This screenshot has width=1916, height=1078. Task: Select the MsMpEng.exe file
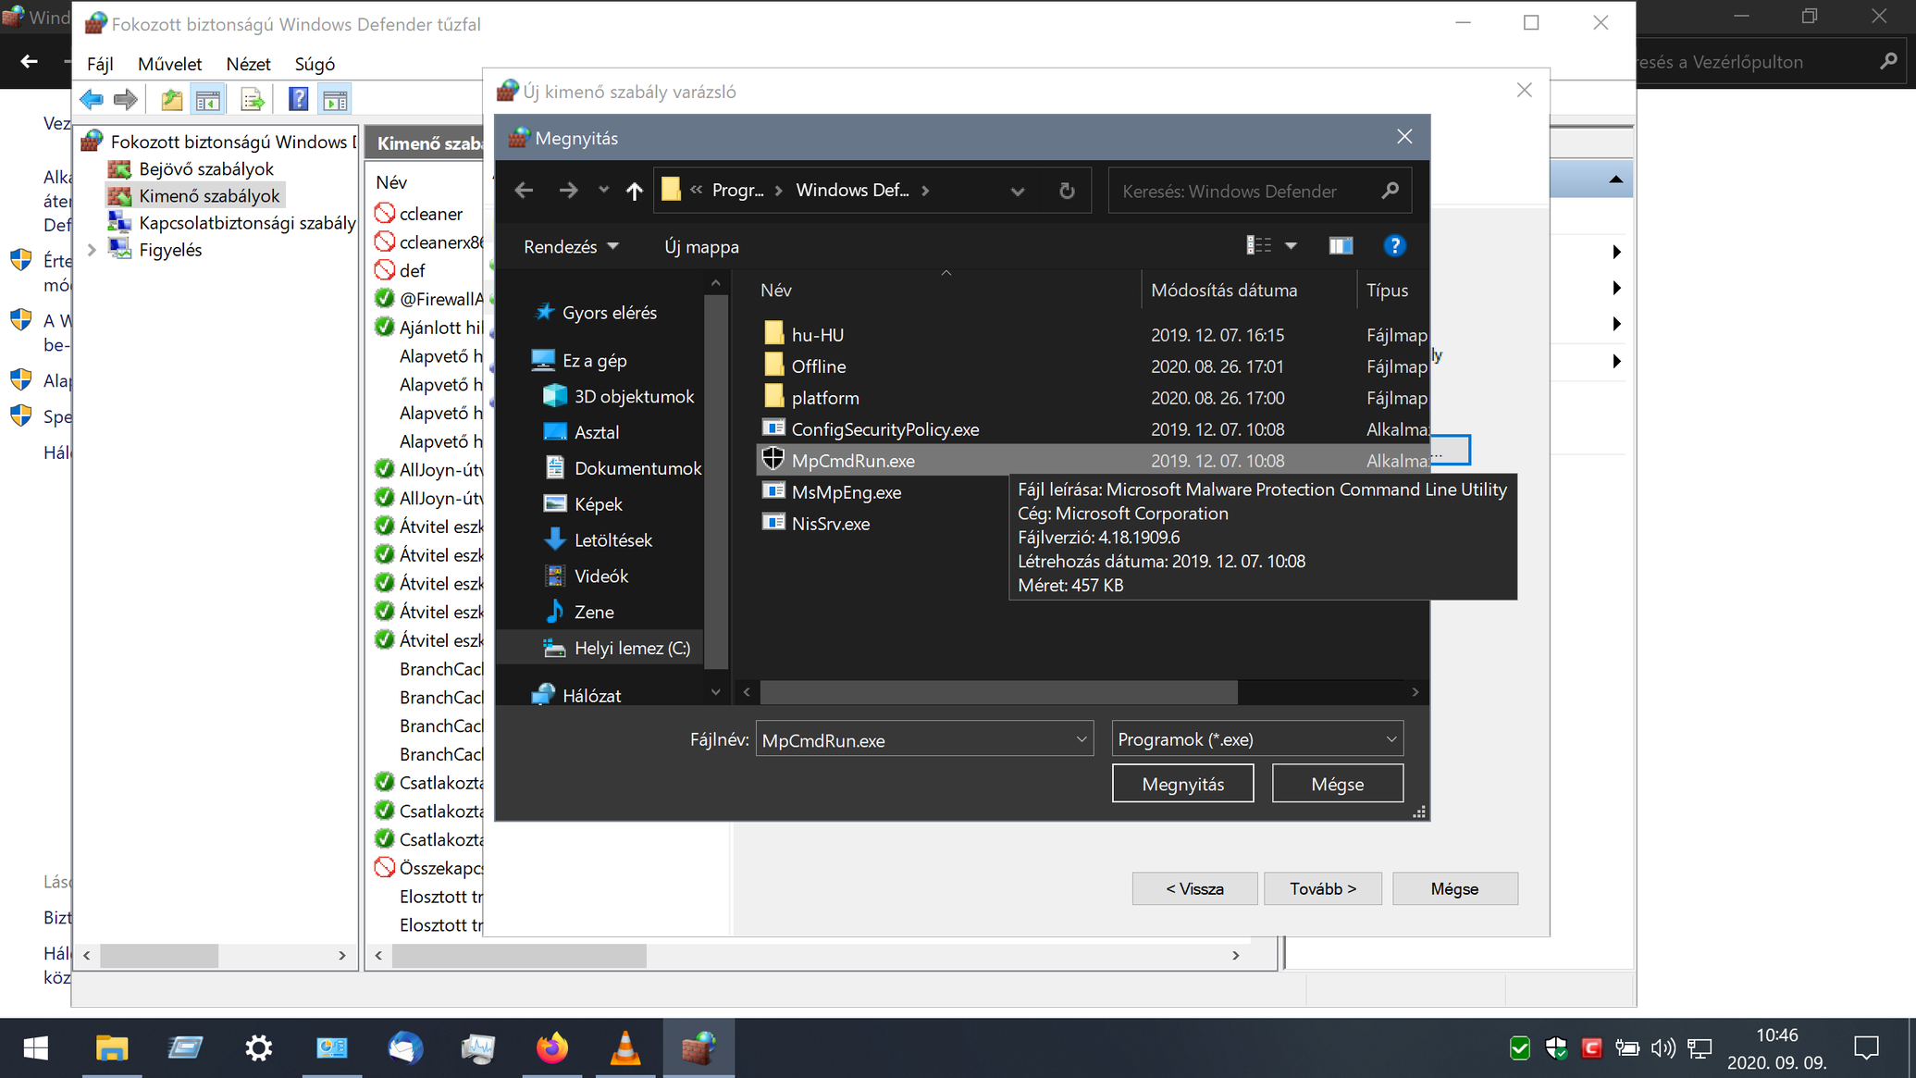(x=846, y=492)
